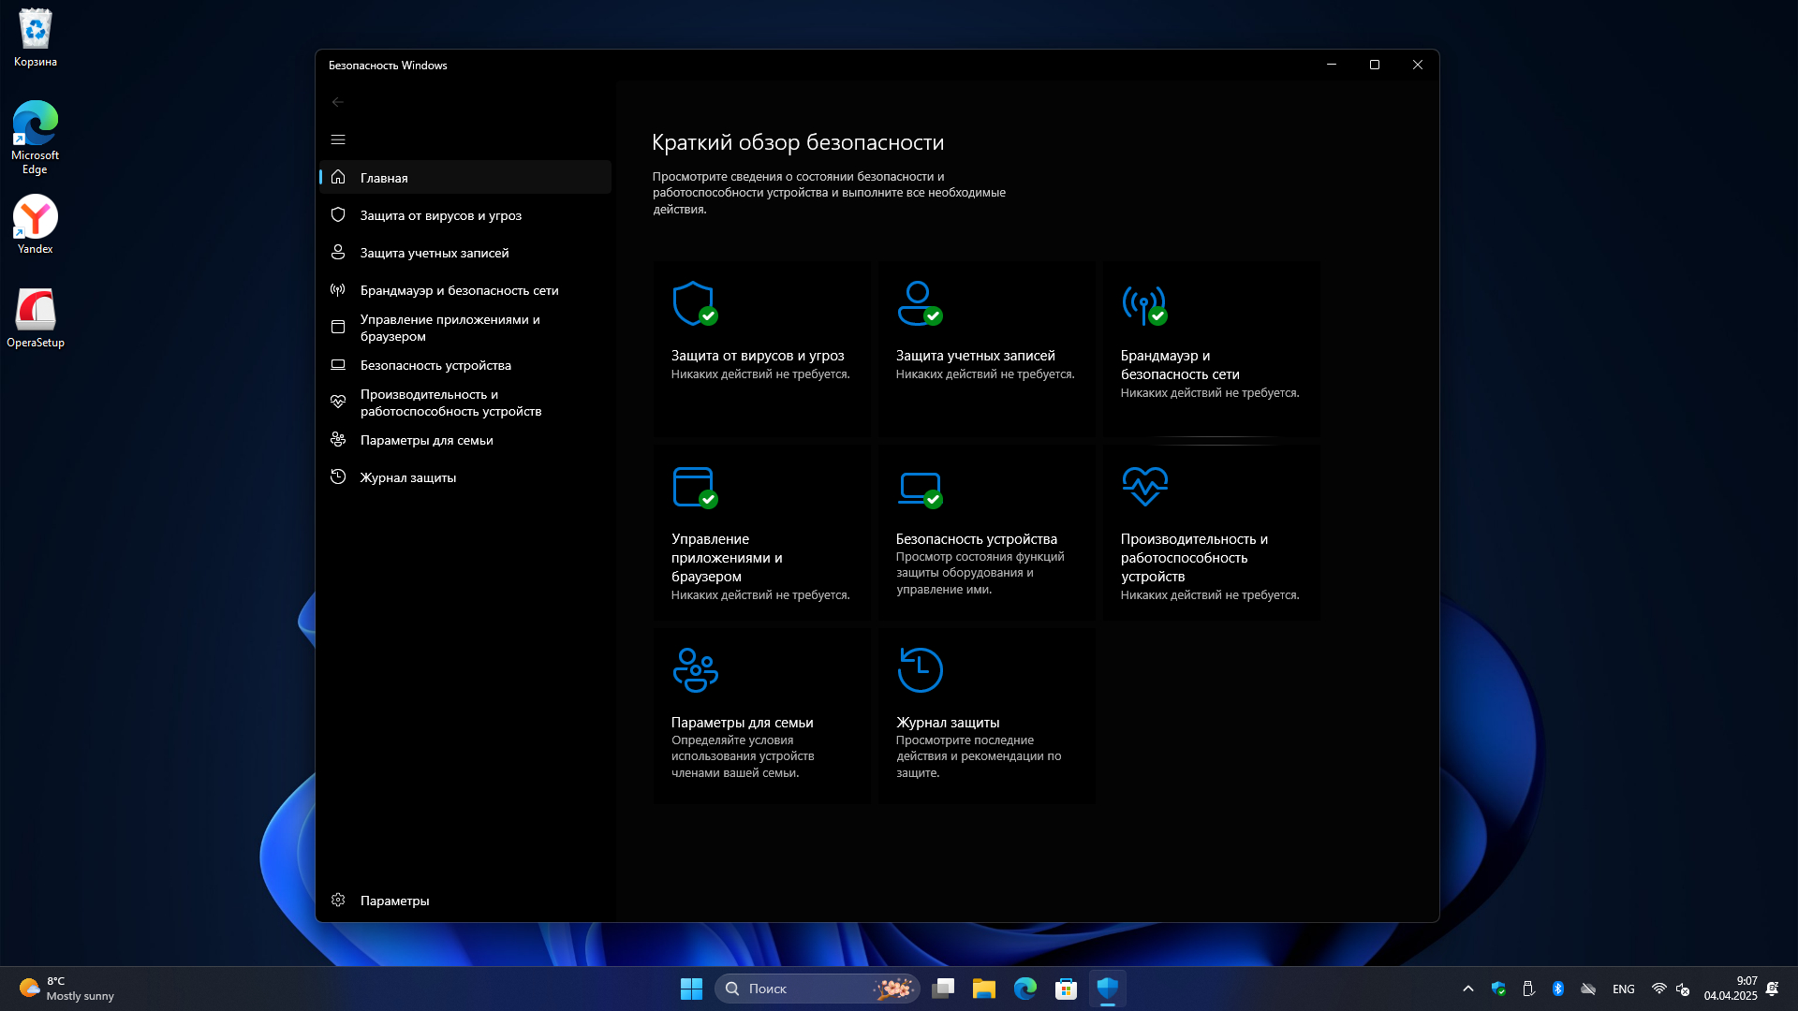Click app and browser control tile icon

pos(694,487)
